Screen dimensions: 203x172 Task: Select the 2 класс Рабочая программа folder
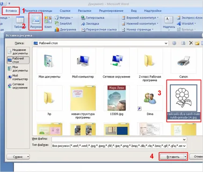pos(150,65)
